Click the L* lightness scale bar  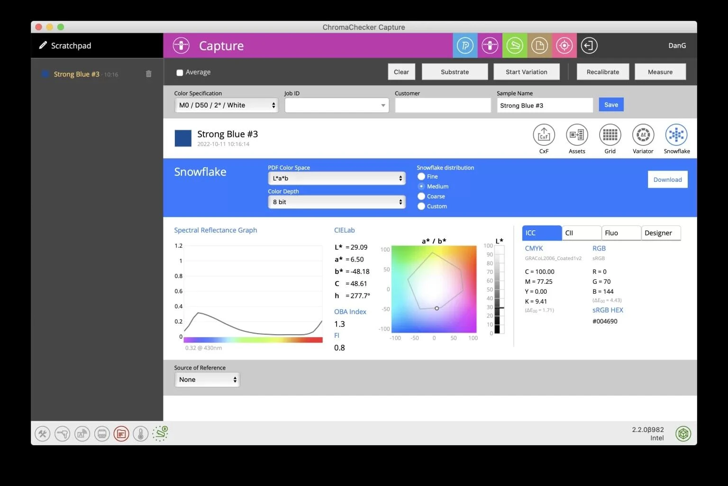(499, 289)
